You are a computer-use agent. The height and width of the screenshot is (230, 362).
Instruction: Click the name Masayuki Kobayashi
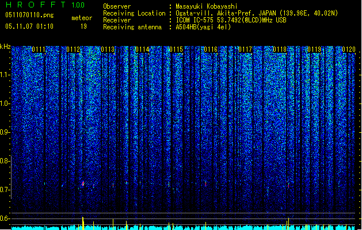point(207,6)
